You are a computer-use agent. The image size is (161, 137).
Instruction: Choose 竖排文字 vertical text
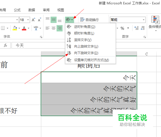(x=90, y=40)
